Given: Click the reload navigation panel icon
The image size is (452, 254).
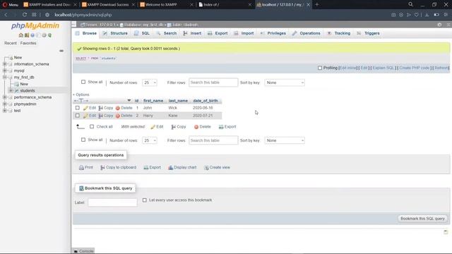Looking at the screenshot, I should (x=49, y=35).
